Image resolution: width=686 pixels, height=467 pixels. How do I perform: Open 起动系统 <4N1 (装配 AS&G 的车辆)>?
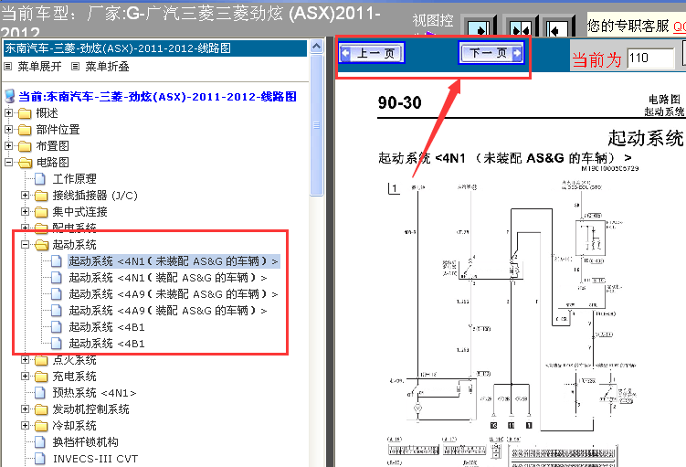tap(168, 278)
